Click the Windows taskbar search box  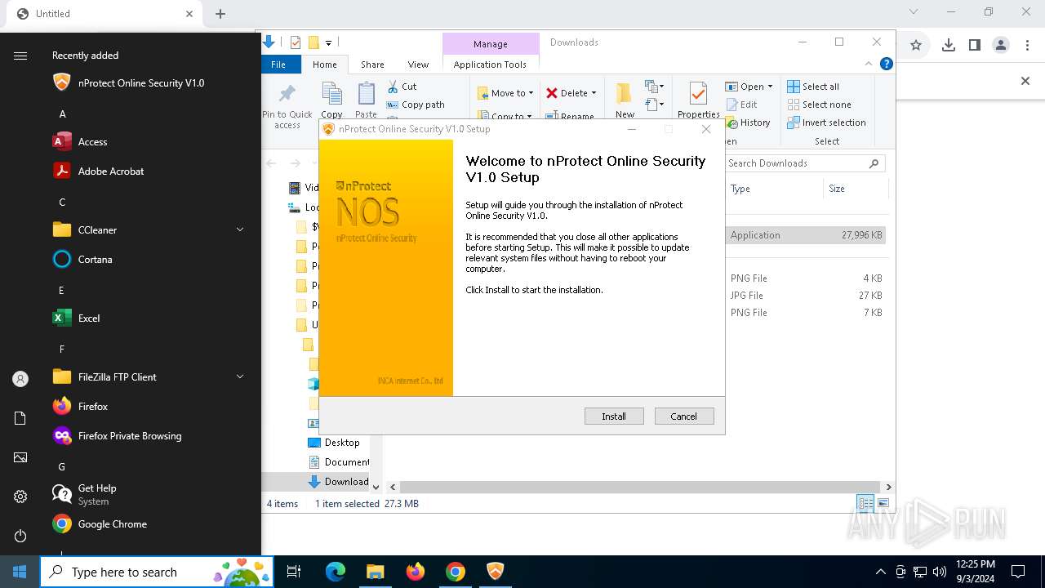click(x=157, y=572)
